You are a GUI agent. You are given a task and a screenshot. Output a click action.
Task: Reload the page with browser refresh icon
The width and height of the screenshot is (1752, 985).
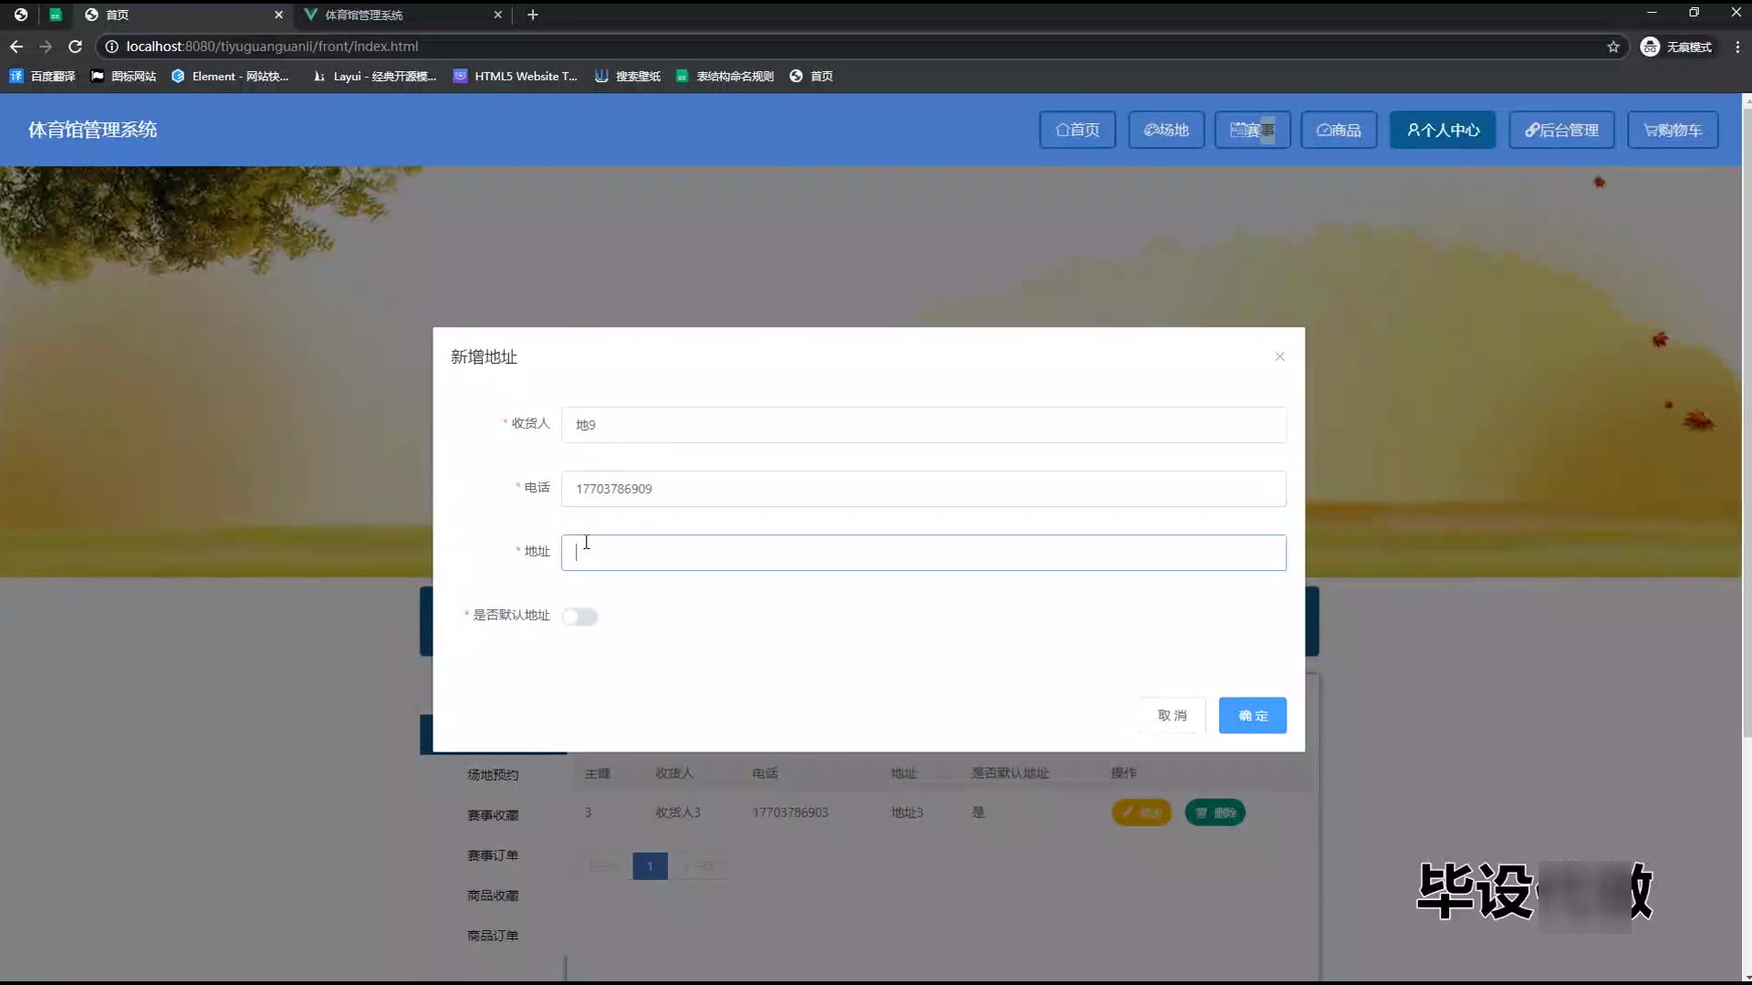pos(75,47)
